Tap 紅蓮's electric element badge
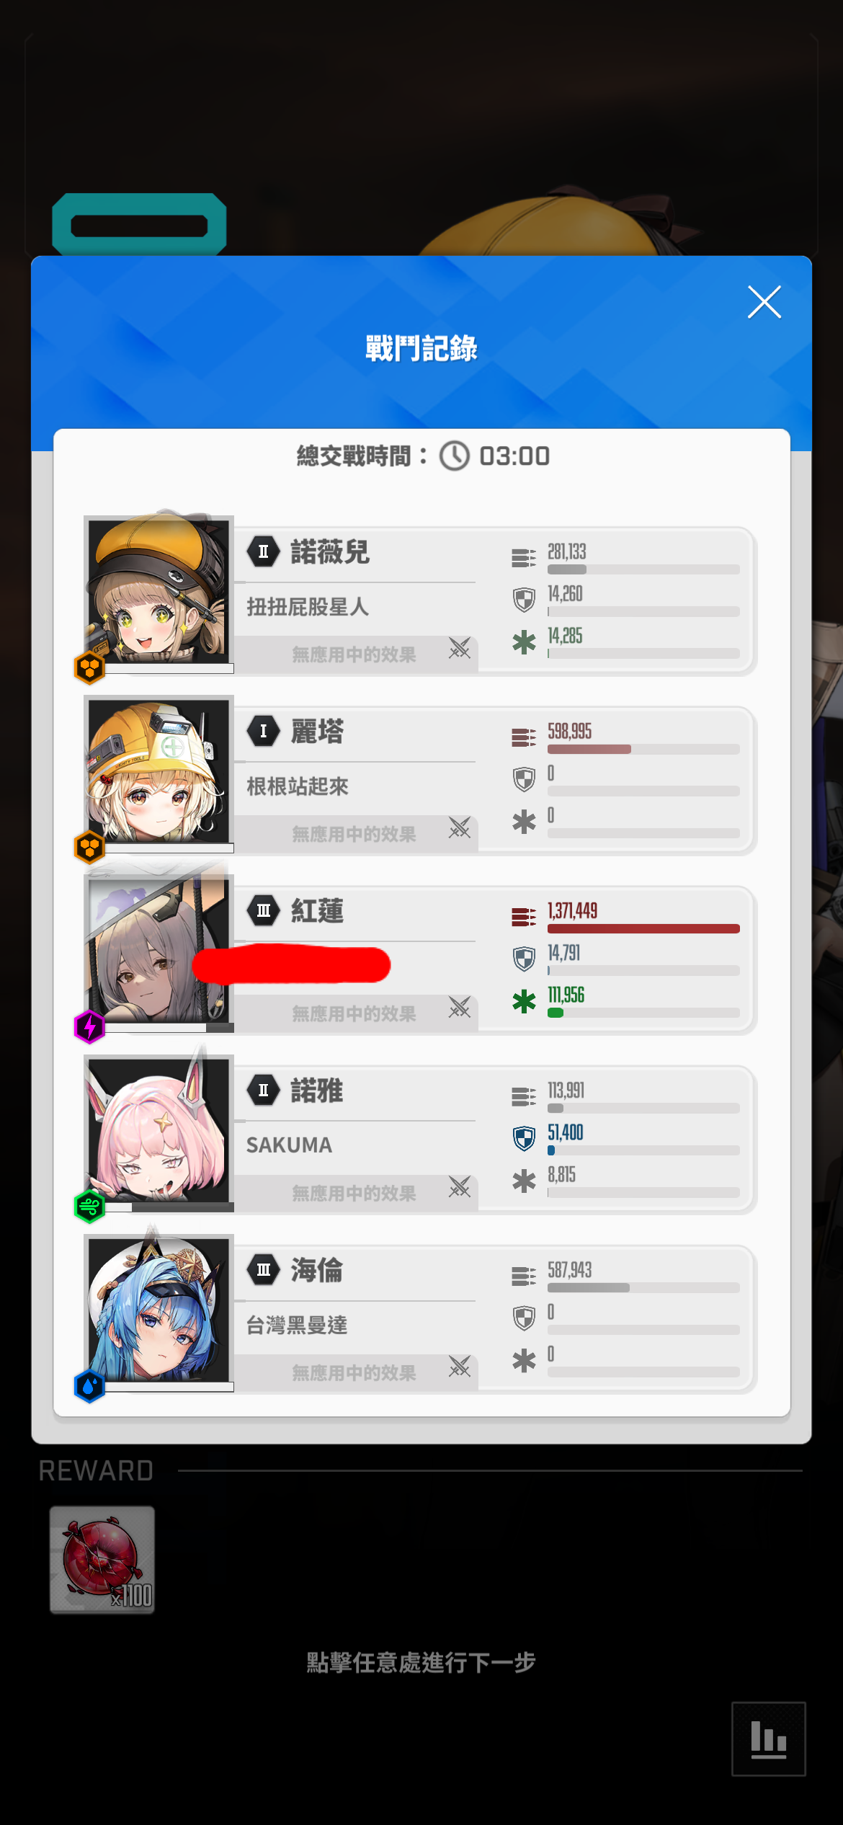Viewport: 843px width, 1825px height. click(90, 1026)
